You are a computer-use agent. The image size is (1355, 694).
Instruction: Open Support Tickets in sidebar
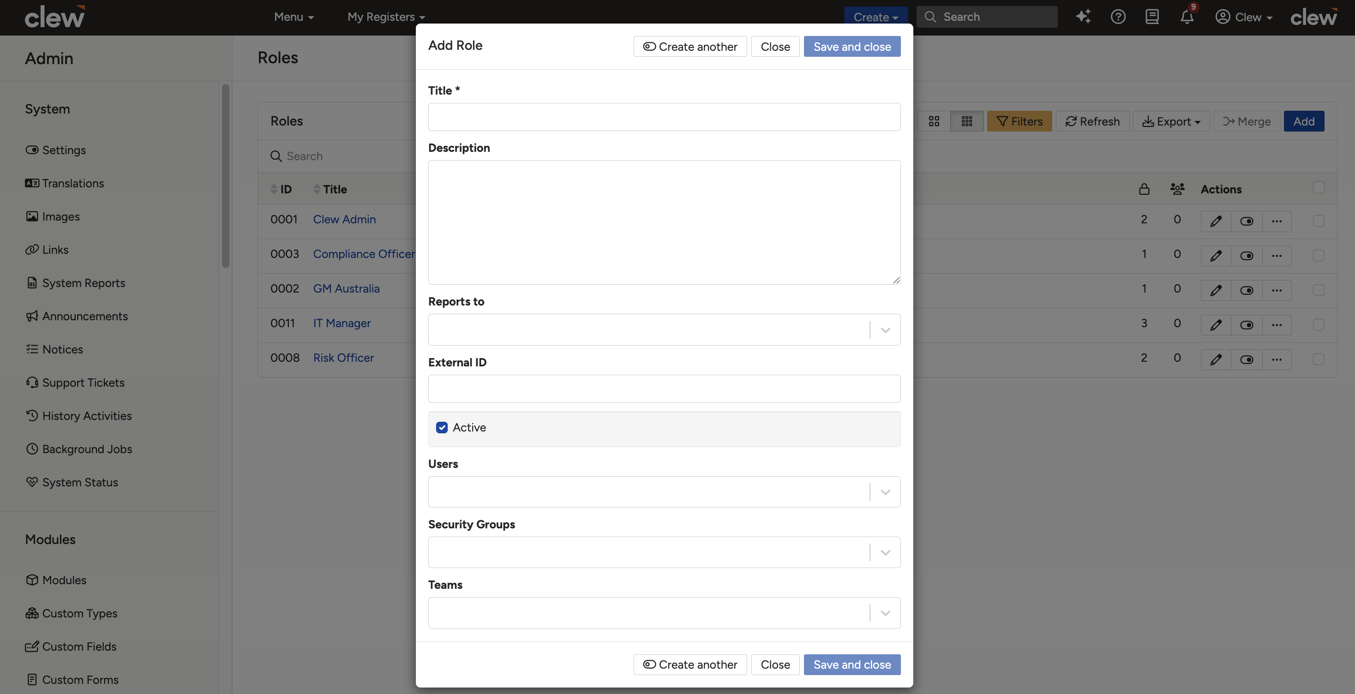(x=75, y=383)
